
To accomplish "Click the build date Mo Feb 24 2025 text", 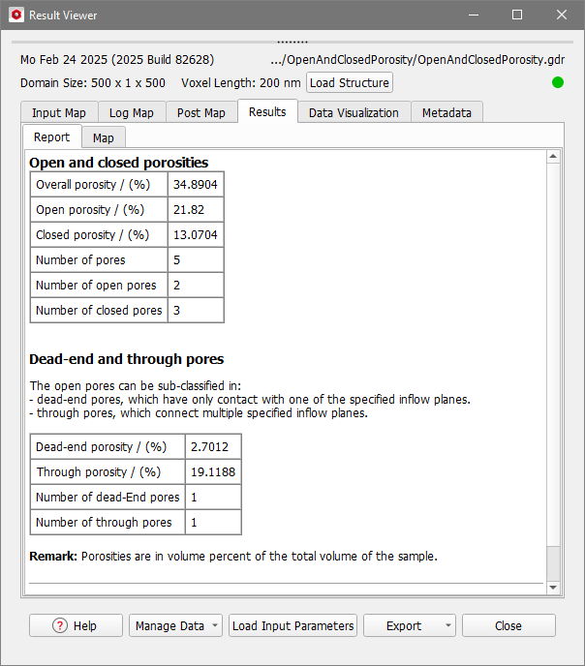I will coord(117,59).
